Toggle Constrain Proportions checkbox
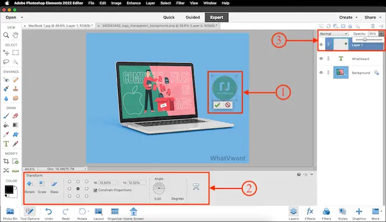 point(95,190)
